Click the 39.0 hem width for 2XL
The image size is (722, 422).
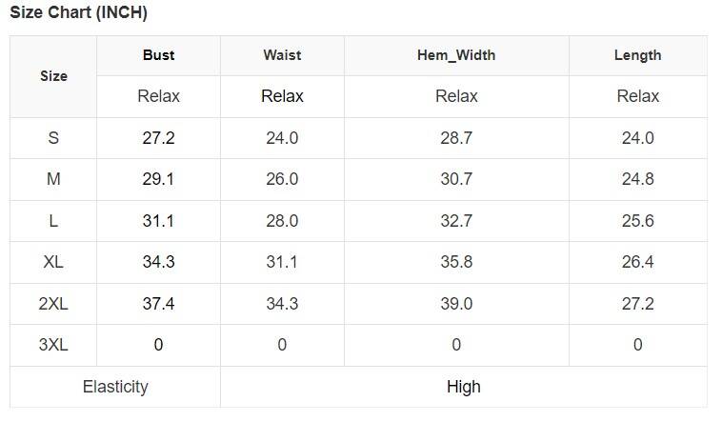coord(456,304)
